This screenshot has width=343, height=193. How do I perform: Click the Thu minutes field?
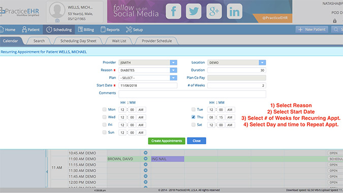pyautogui.click(x=221, y=117)
